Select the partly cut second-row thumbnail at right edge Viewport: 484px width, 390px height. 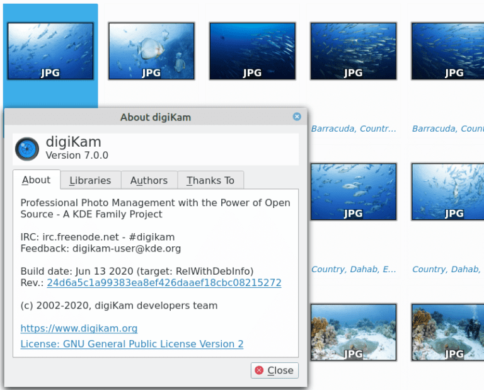pyautogui.click(x=448, y=192)
